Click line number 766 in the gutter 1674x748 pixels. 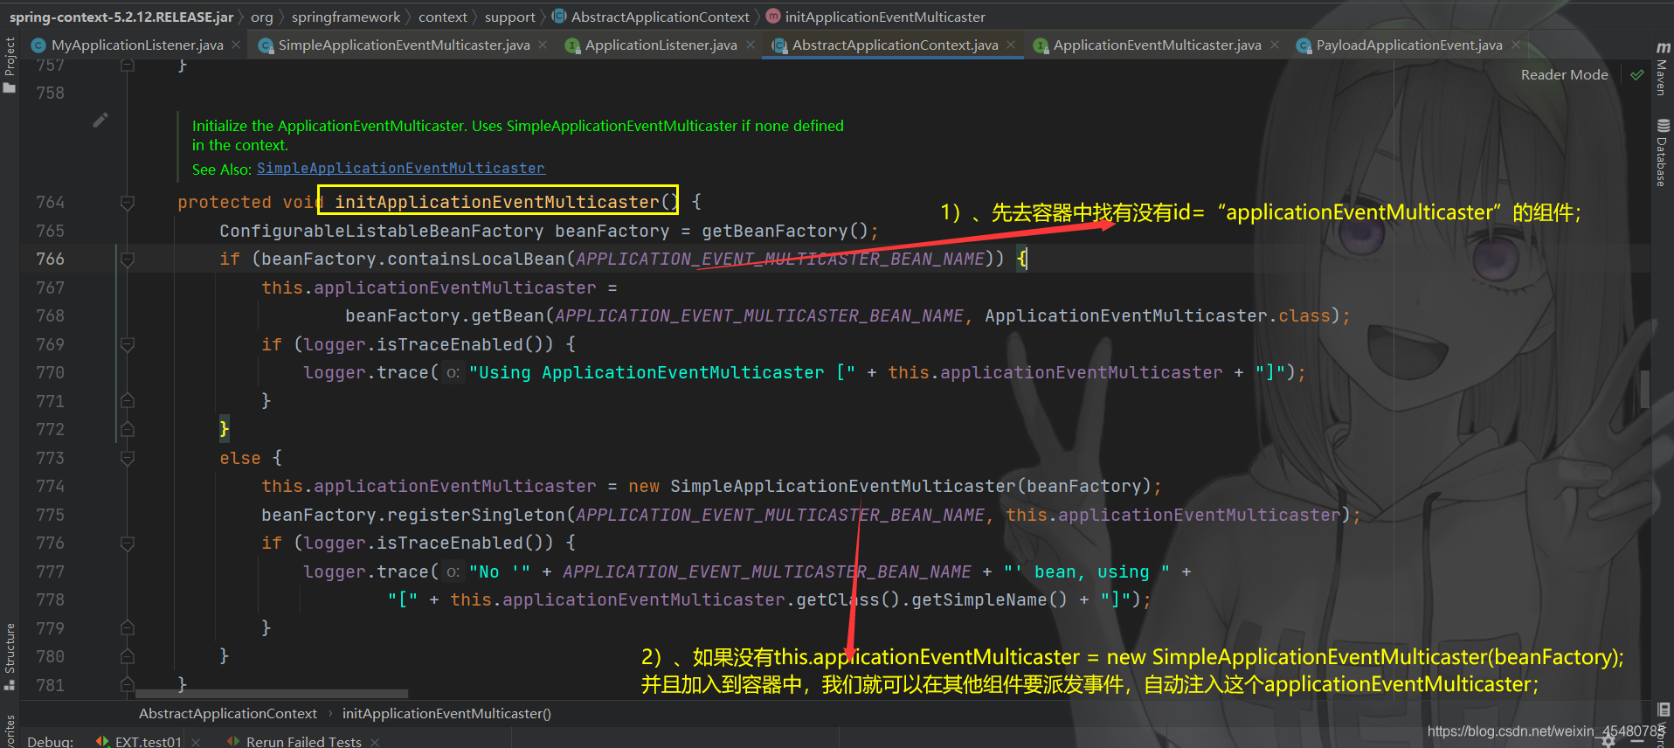coord(50,259)
